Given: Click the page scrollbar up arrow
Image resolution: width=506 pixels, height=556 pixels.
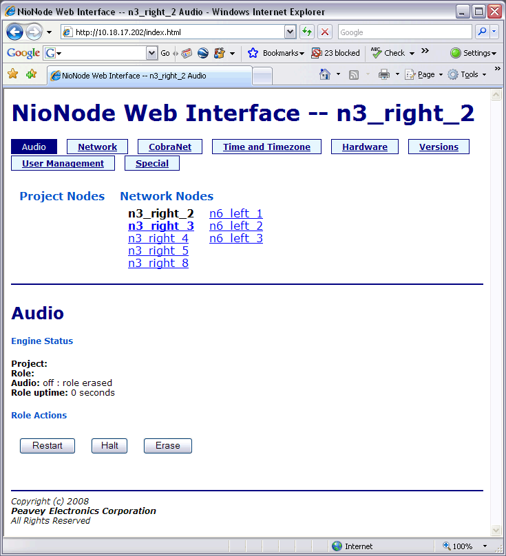Looking at the screenshot, I should pos(496,95).
